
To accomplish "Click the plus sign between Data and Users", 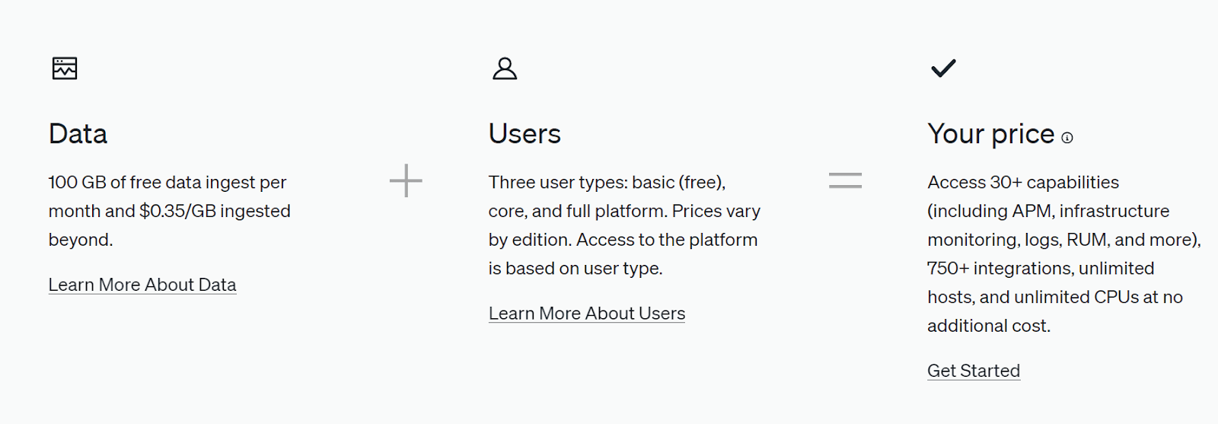I will (x=406, y=180).
